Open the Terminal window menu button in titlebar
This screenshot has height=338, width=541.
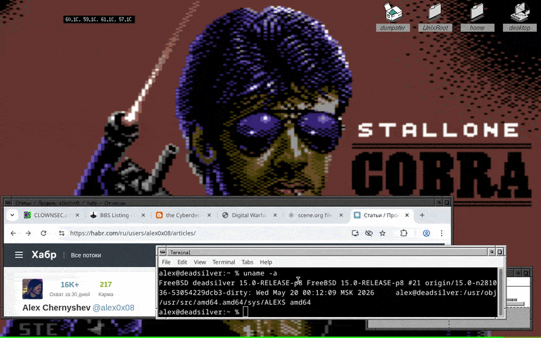click(163, 252)
